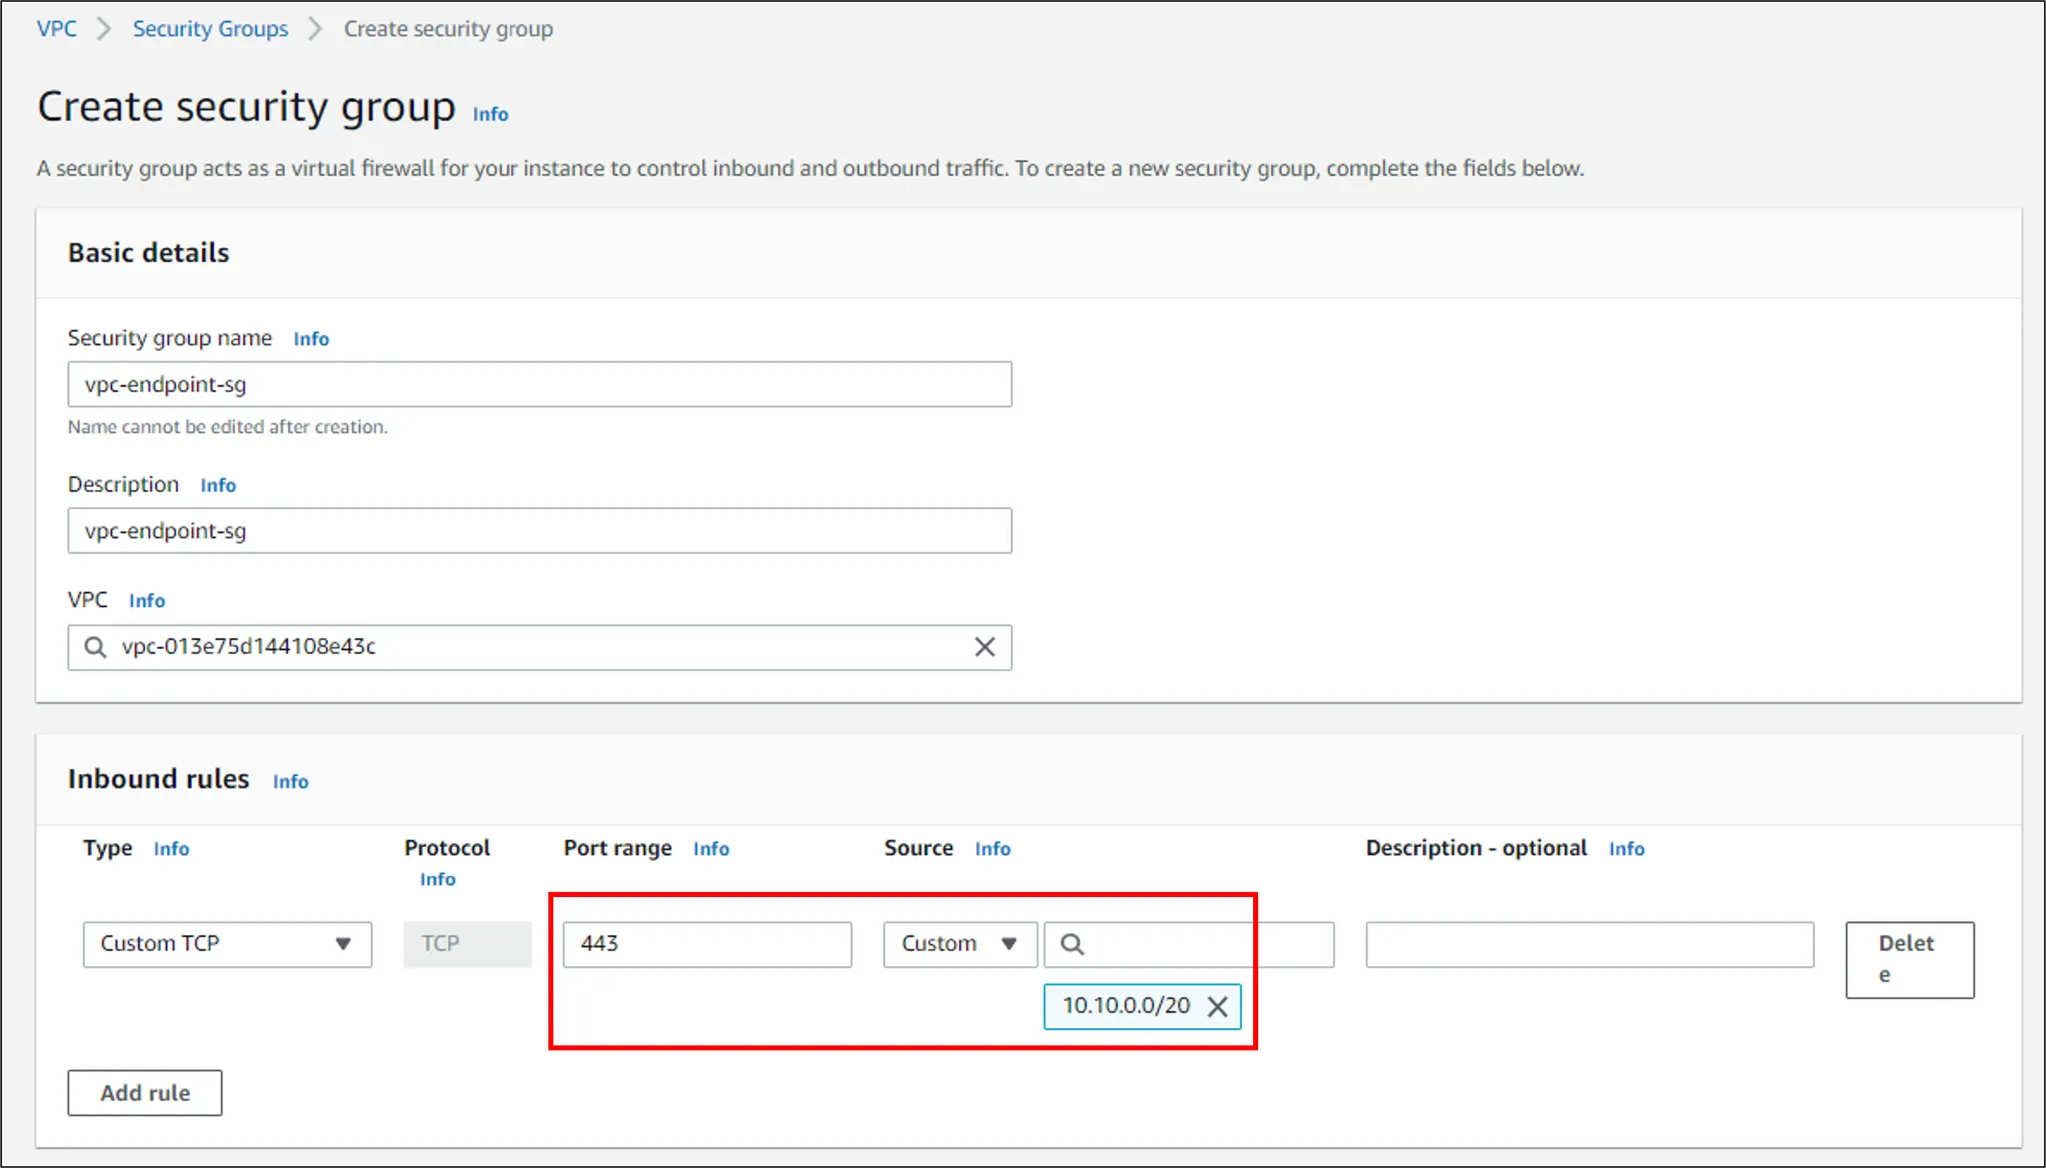The width and height of the screenshot is (2046, 1168).
Task: Focus the Port range field showing 443
Action: click(707, 944)
